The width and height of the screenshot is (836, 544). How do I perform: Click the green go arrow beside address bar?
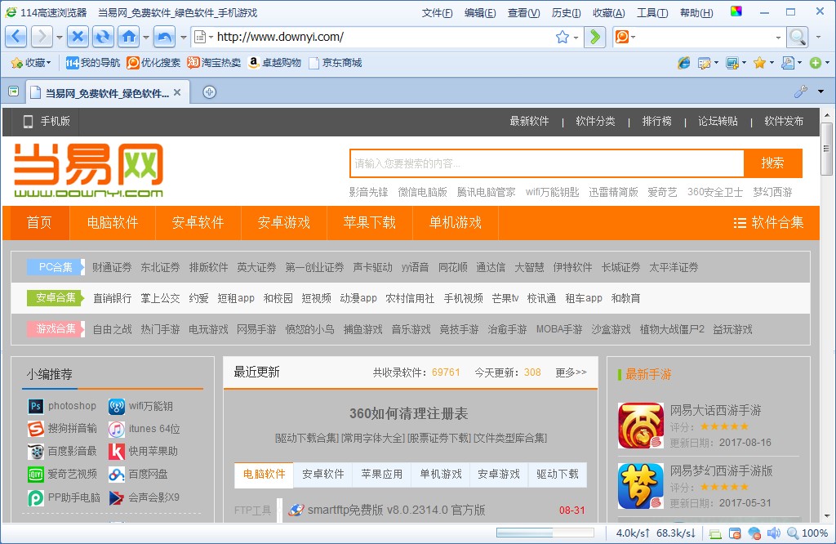(x=597, y=37)
